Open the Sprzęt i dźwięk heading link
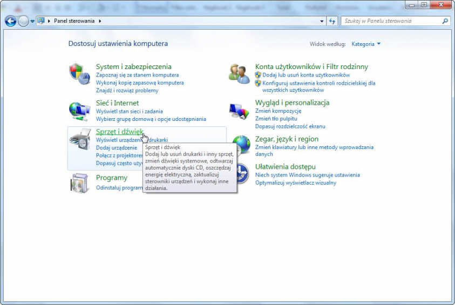 [x=119, y=132]
